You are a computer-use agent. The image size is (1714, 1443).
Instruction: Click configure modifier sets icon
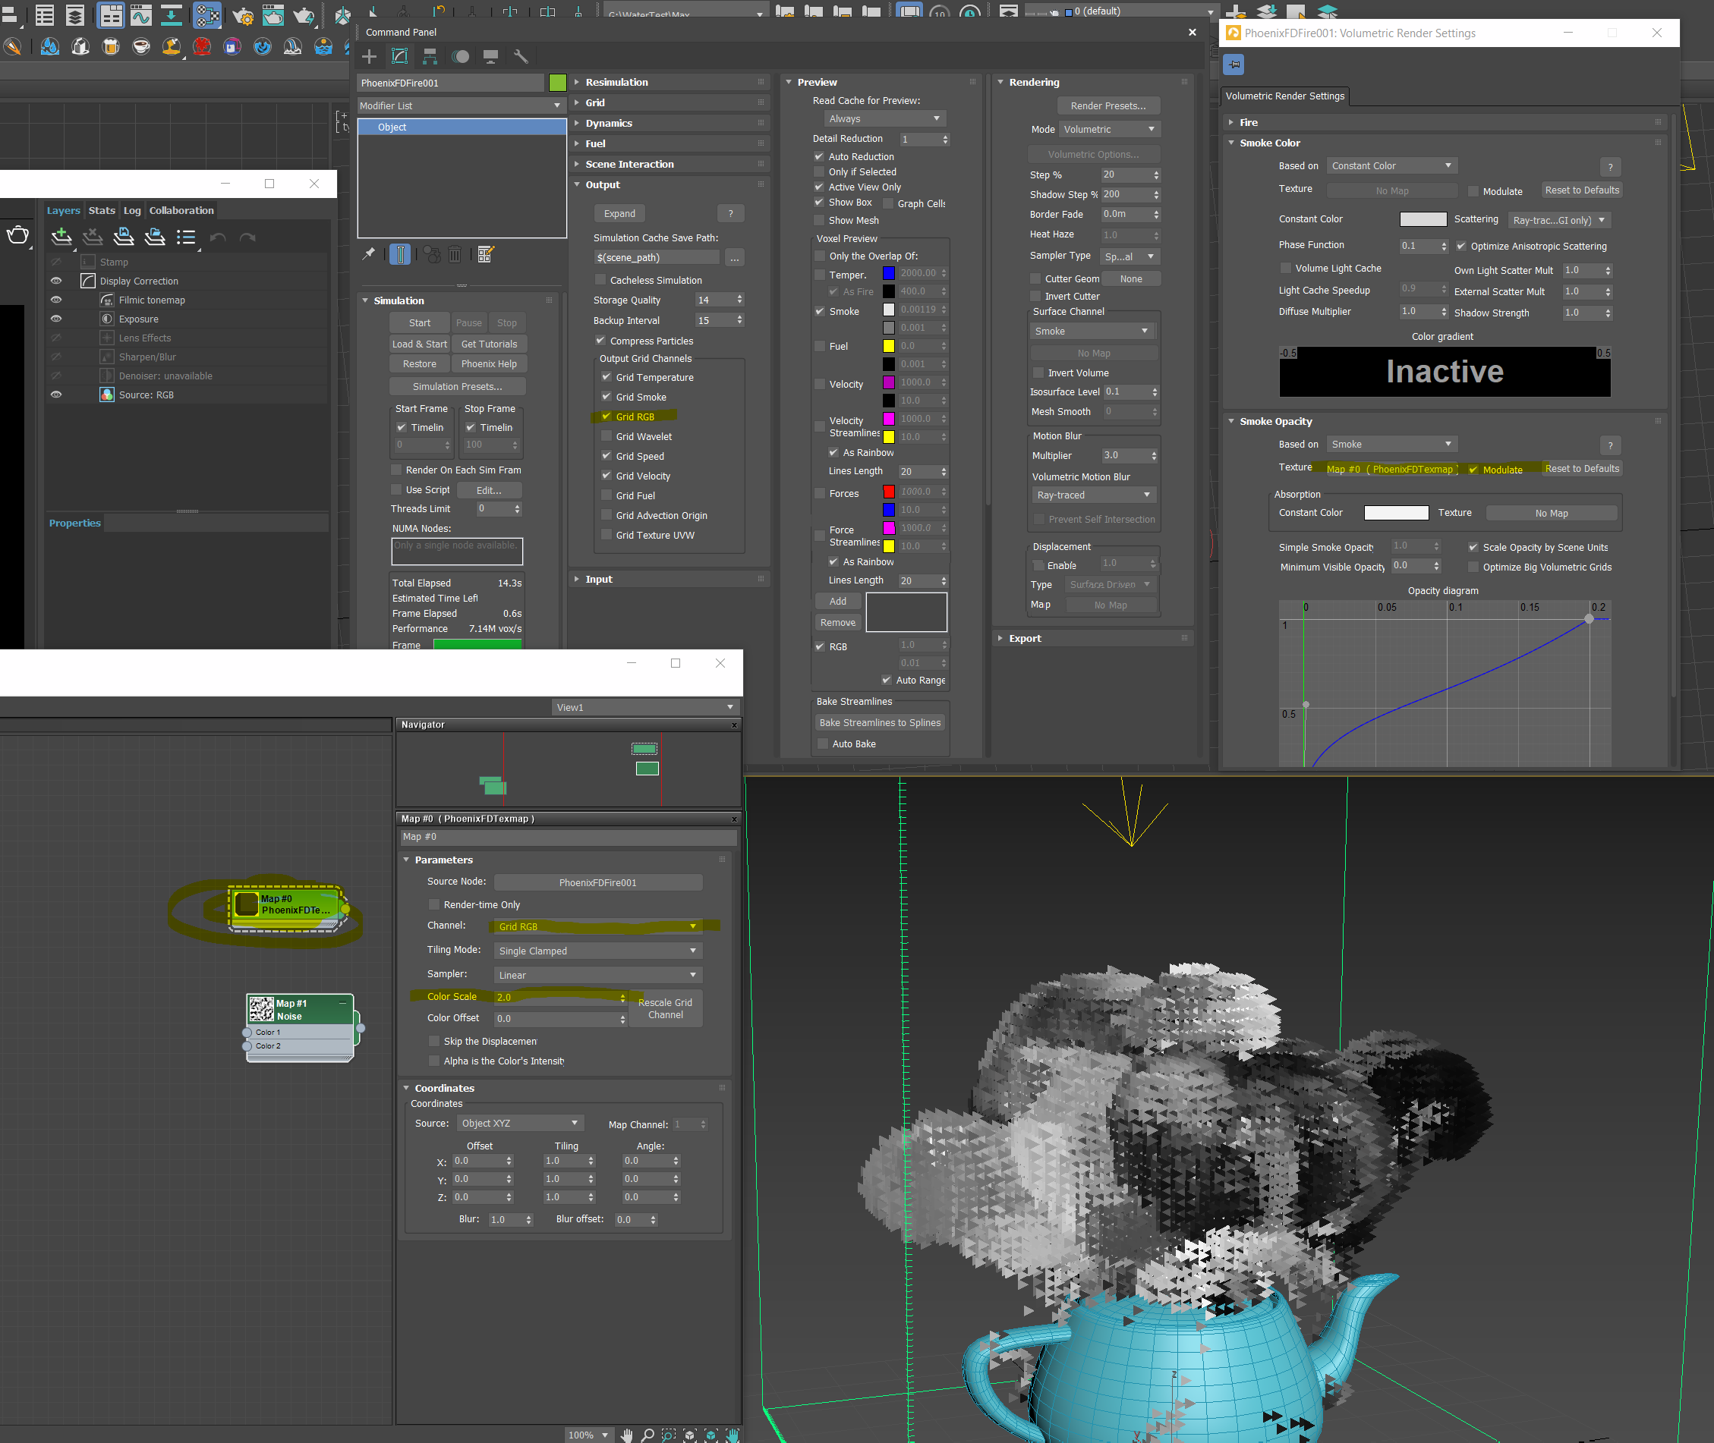click(x=485, y=254)
